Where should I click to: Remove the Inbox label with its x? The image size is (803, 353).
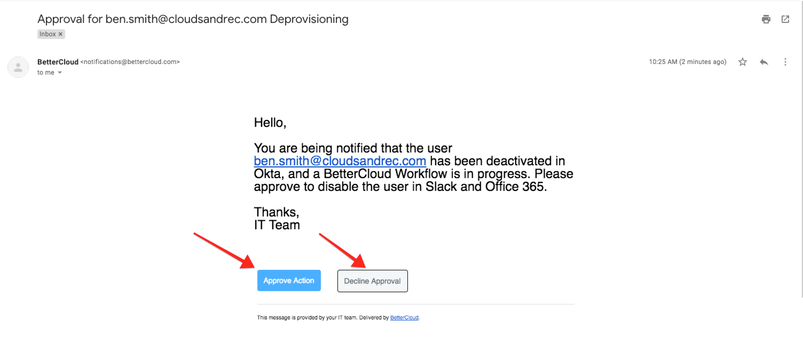(61, 34)
